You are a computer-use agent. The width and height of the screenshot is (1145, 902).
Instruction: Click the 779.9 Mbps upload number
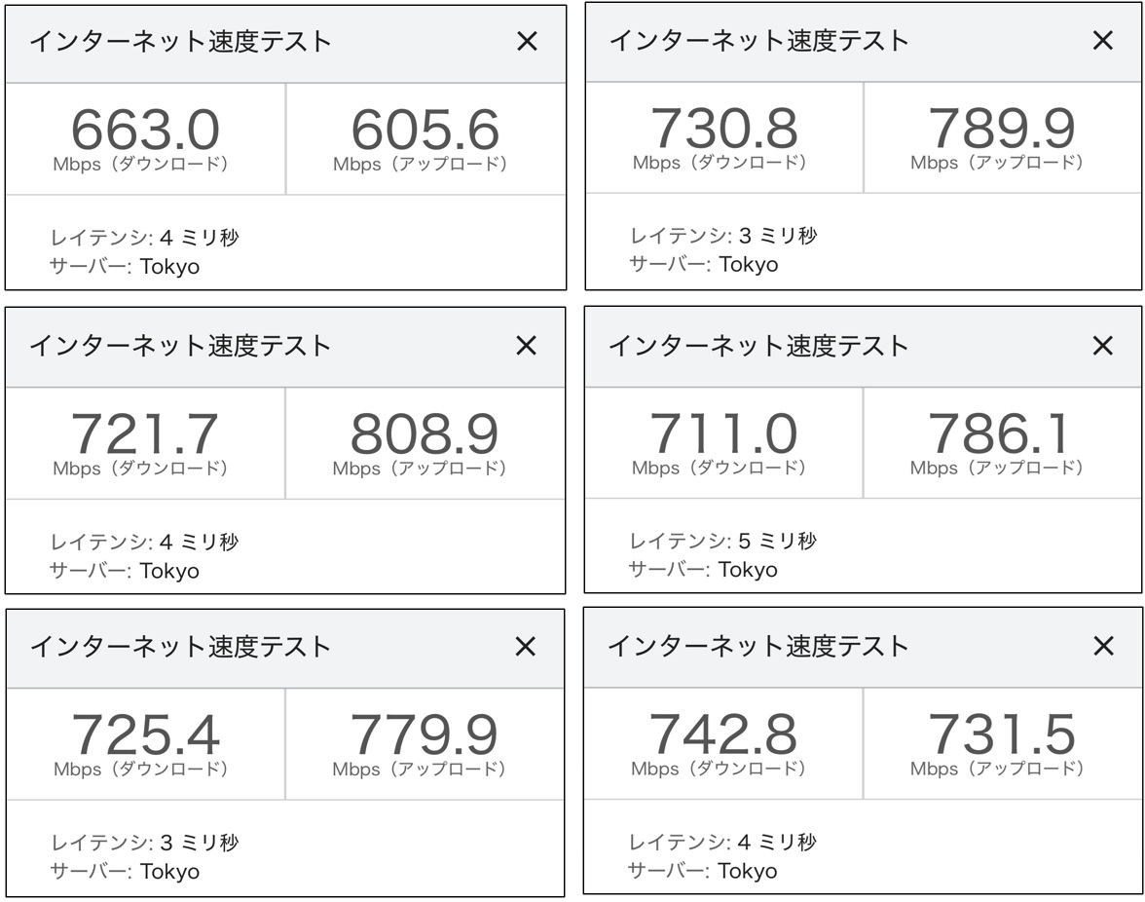(x=424, y=735)
